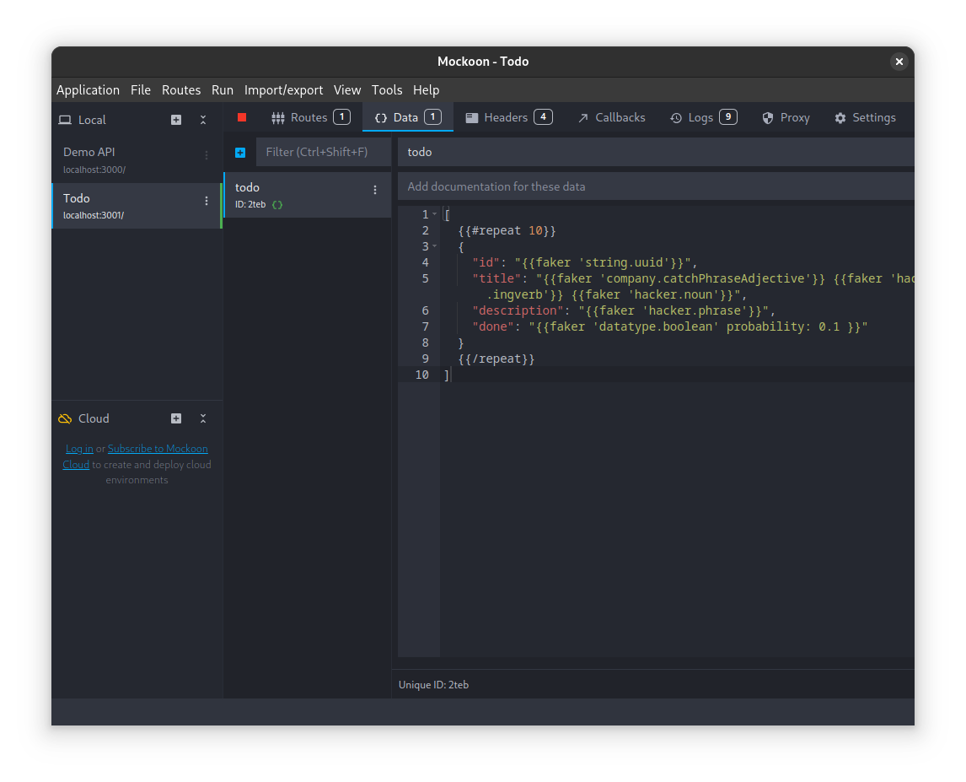Open the File menu
The height and width of the screenshot is (782, 966).
click(x=141, y=90)
